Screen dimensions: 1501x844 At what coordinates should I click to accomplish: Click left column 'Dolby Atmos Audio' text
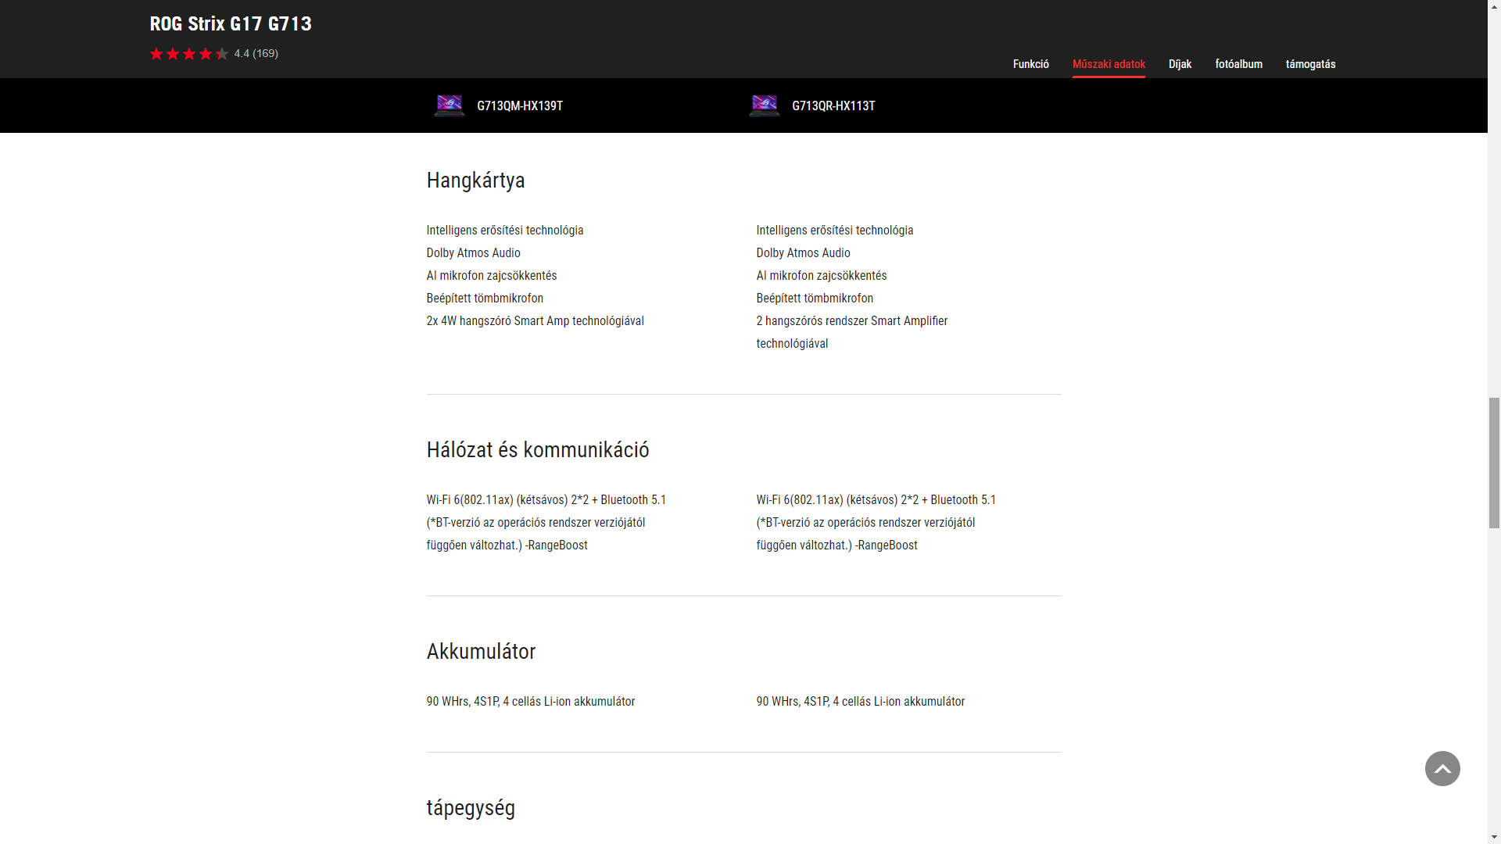(x=473, y=253)
